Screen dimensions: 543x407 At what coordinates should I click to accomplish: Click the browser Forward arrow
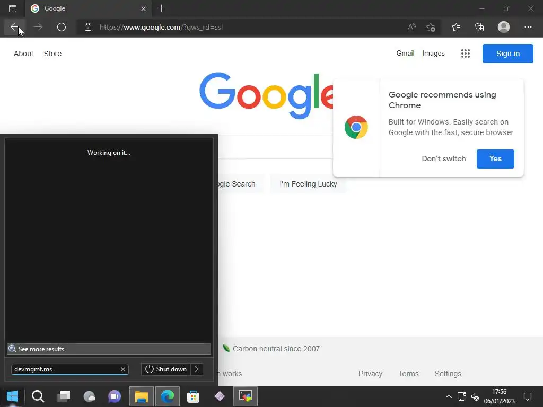(x=38, y=27)
